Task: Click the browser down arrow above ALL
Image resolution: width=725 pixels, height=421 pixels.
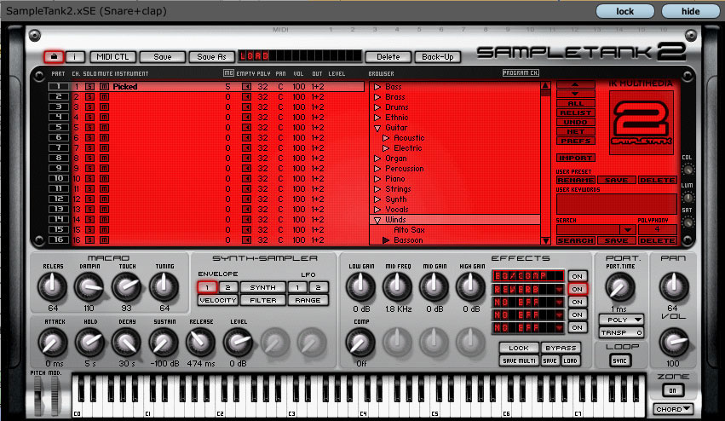Action: click(576, 94)
